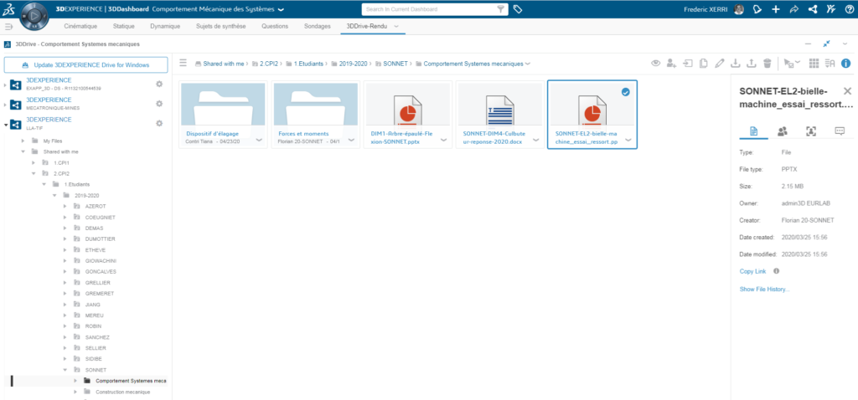This screenshot has width=858, height=400.
Task: Click the Frederic XERRI profile avatar
Action: 739,9
